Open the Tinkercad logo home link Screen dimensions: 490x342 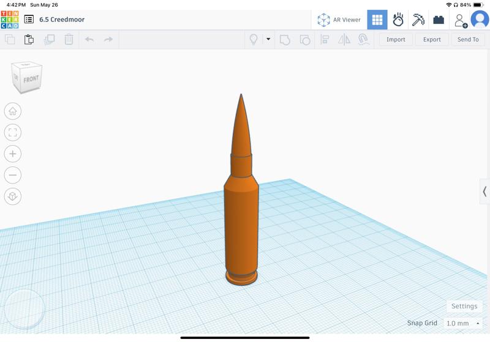pos(10,20)
